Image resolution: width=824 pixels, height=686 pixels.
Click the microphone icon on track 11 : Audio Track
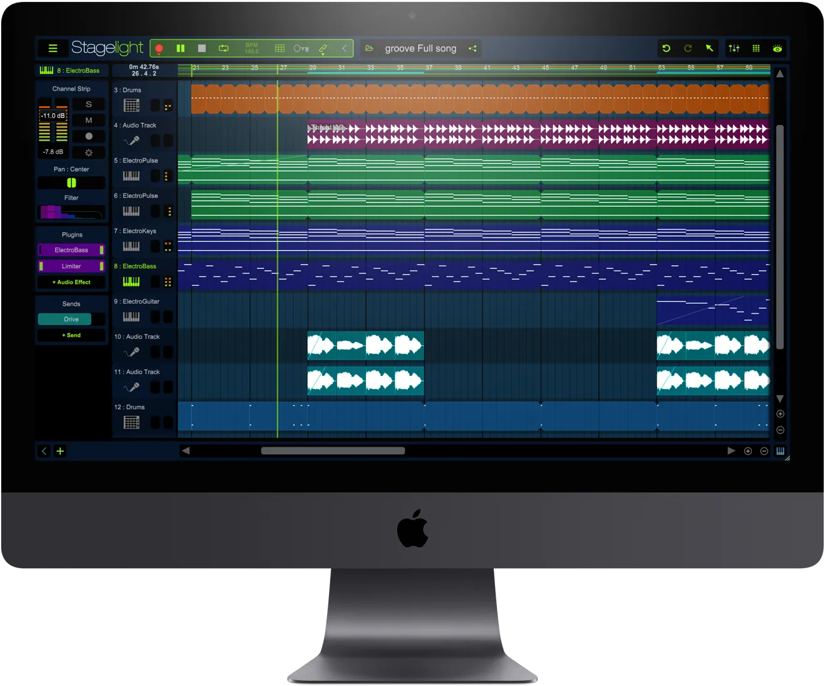click(132, 387)
